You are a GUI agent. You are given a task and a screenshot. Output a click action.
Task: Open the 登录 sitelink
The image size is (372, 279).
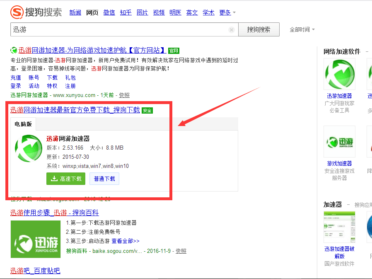coord(16,86)
